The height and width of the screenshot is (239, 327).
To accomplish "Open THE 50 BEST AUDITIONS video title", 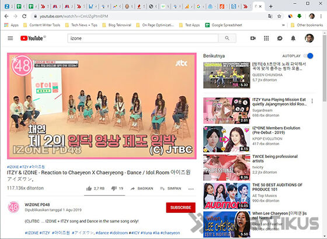I will [x=277, y=187].
